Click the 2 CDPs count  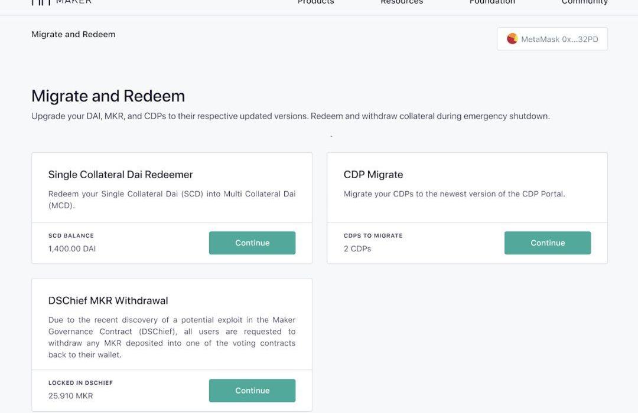[357, 249]
